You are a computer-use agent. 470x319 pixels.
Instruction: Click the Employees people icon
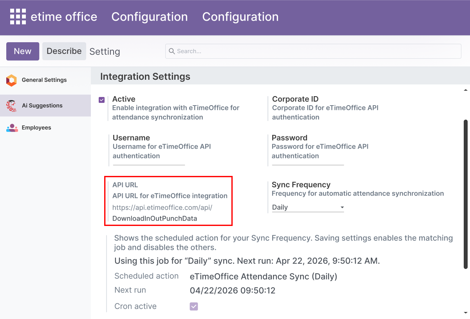coord(12,128)
